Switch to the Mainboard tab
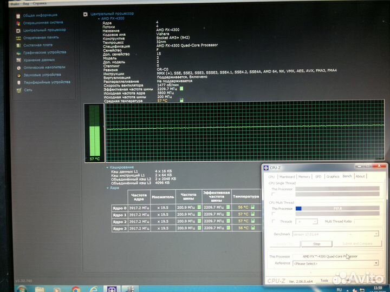Image resolution: width=390 pixels, height=292 pixels. click(x=287, y=177)
